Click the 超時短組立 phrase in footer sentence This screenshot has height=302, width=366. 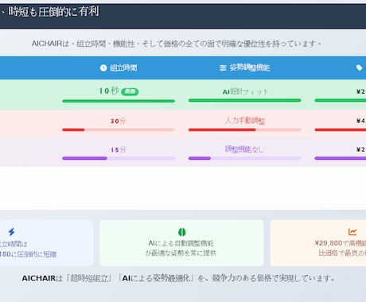[x=89, y=278]
